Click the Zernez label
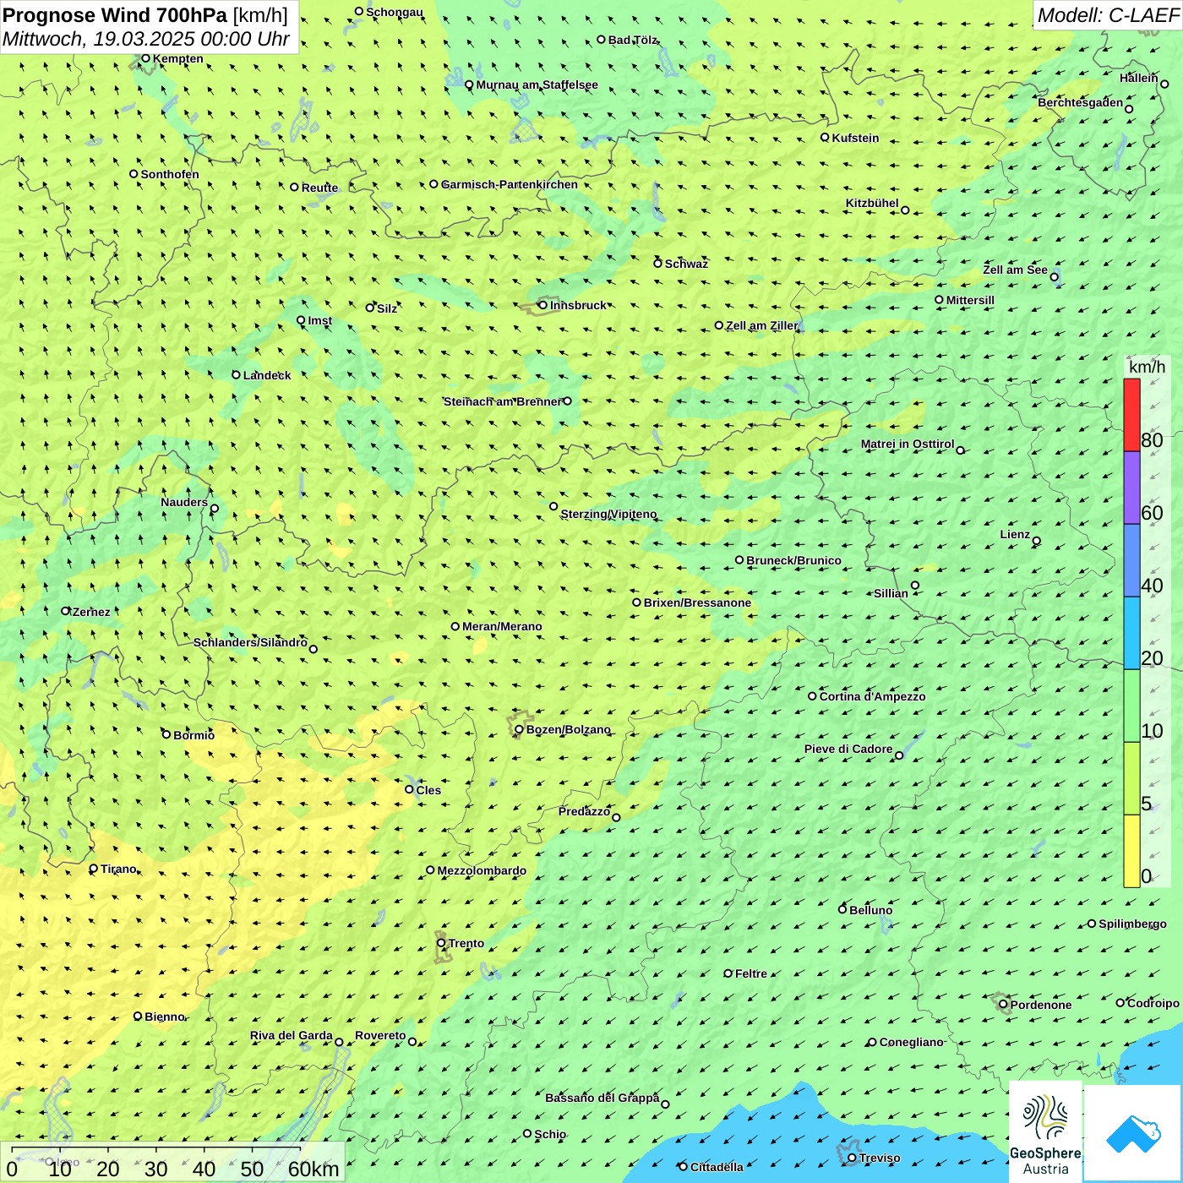The height and width of the screenshot is (1183, 1183). click(91, 612)
